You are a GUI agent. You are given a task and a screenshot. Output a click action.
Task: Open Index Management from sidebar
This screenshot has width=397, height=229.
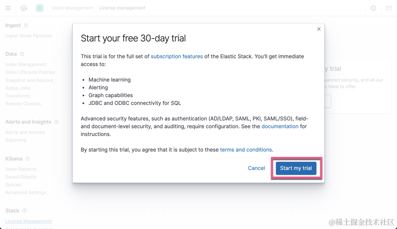click(26, 64)
